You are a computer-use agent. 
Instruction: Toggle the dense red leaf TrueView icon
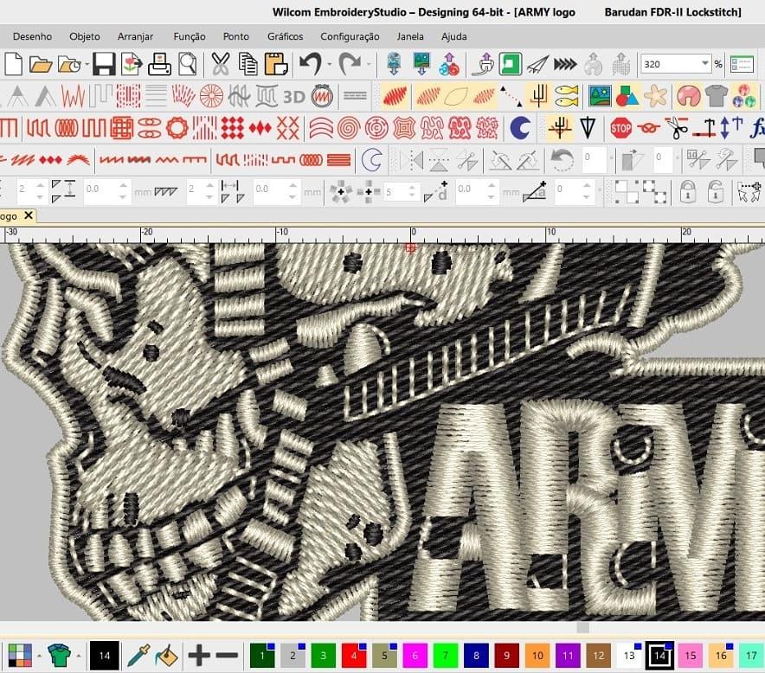[x=395, y=96]
